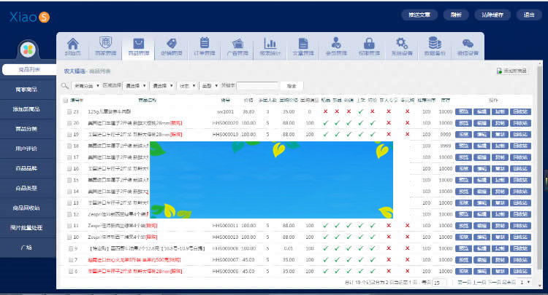Open WeChat settings chat-bubble icon
Viewport: 548px width, 295px height.
pyautogui.click(x=467, y=44)
